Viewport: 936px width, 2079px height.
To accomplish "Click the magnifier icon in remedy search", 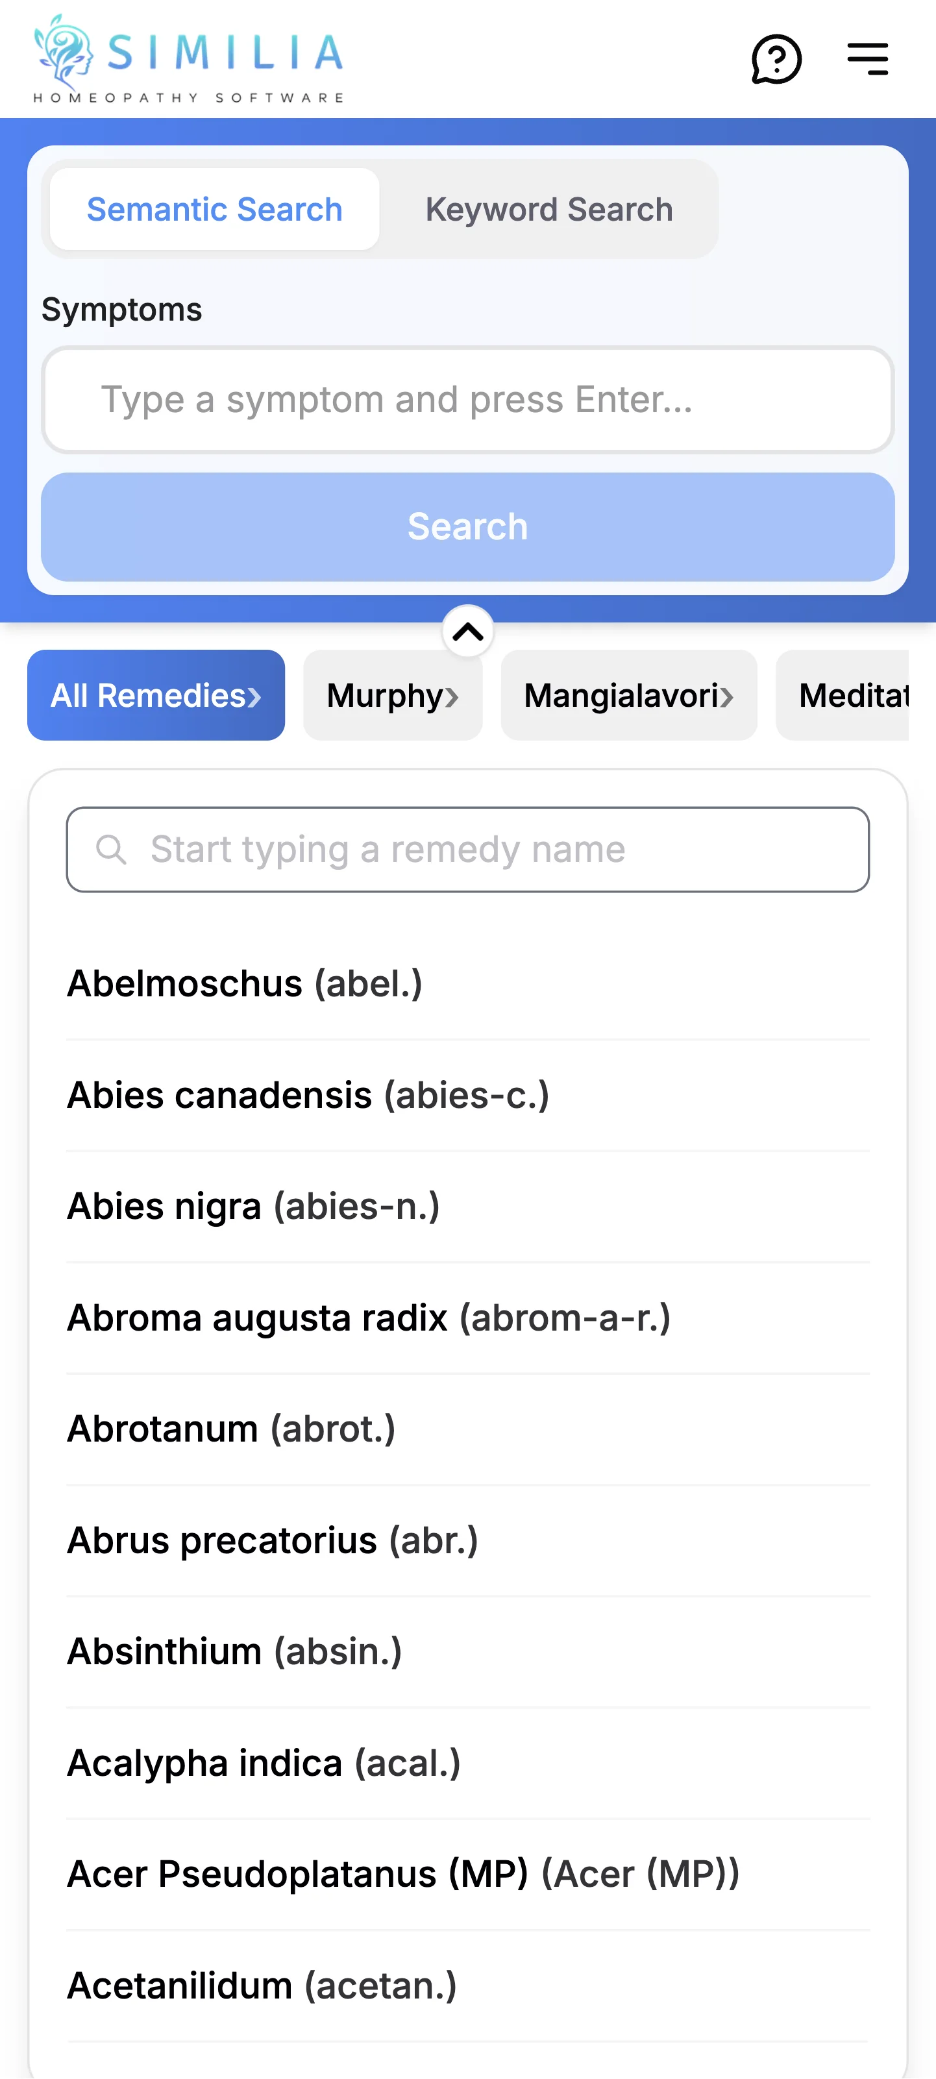I will 113,849.
